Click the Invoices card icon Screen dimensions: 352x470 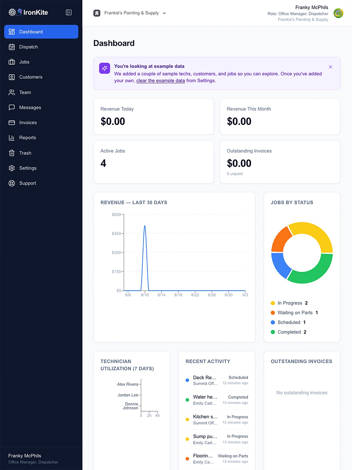pyautogui.click(x=12, y=123)
